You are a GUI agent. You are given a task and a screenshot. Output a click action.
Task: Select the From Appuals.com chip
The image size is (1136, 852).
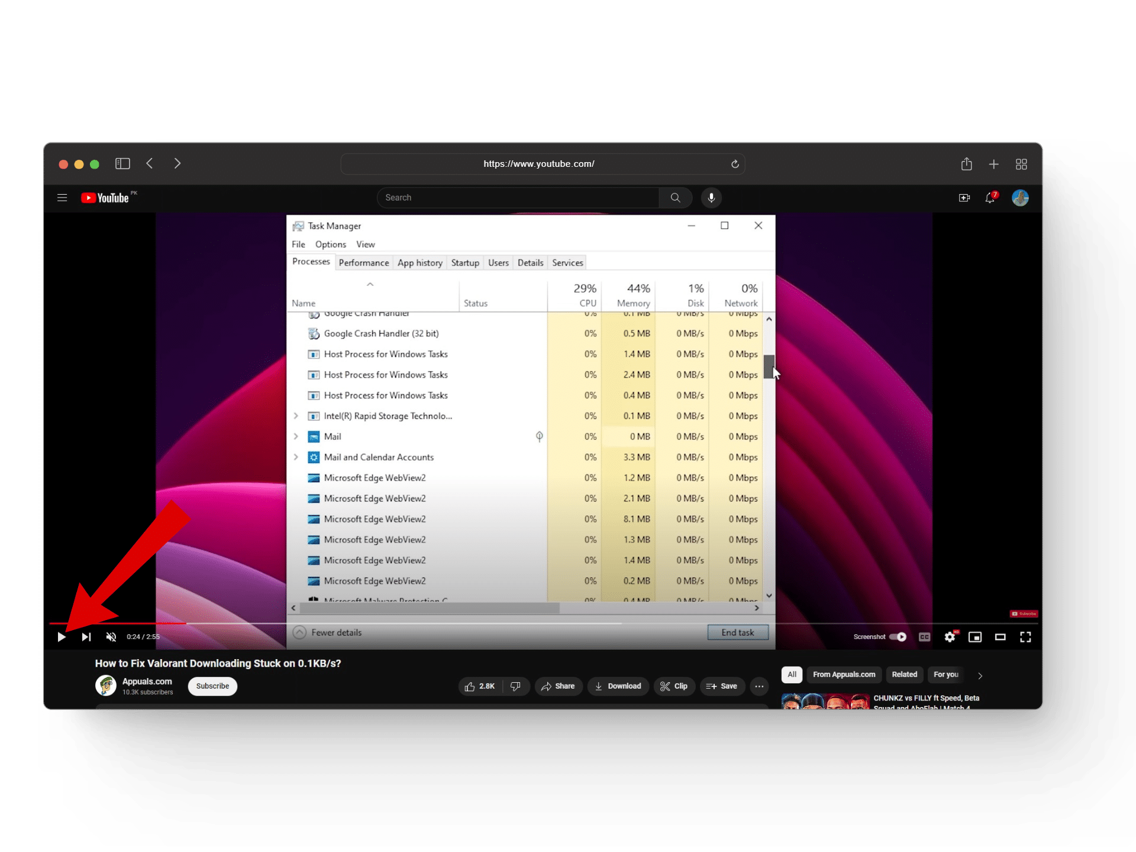point(844,674)
